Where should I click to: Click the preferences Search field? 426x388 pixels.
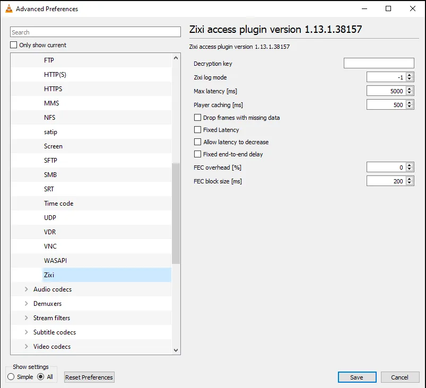coord(95,32)
